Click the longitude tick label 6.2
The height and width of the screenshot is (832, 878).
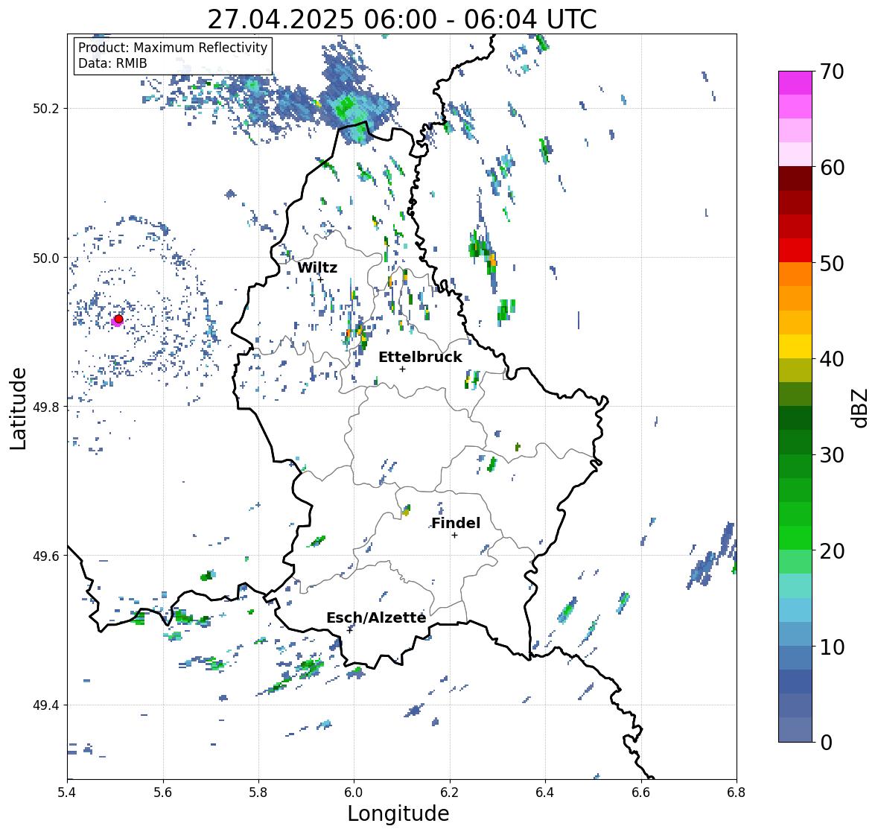click(x=450, y=792)
